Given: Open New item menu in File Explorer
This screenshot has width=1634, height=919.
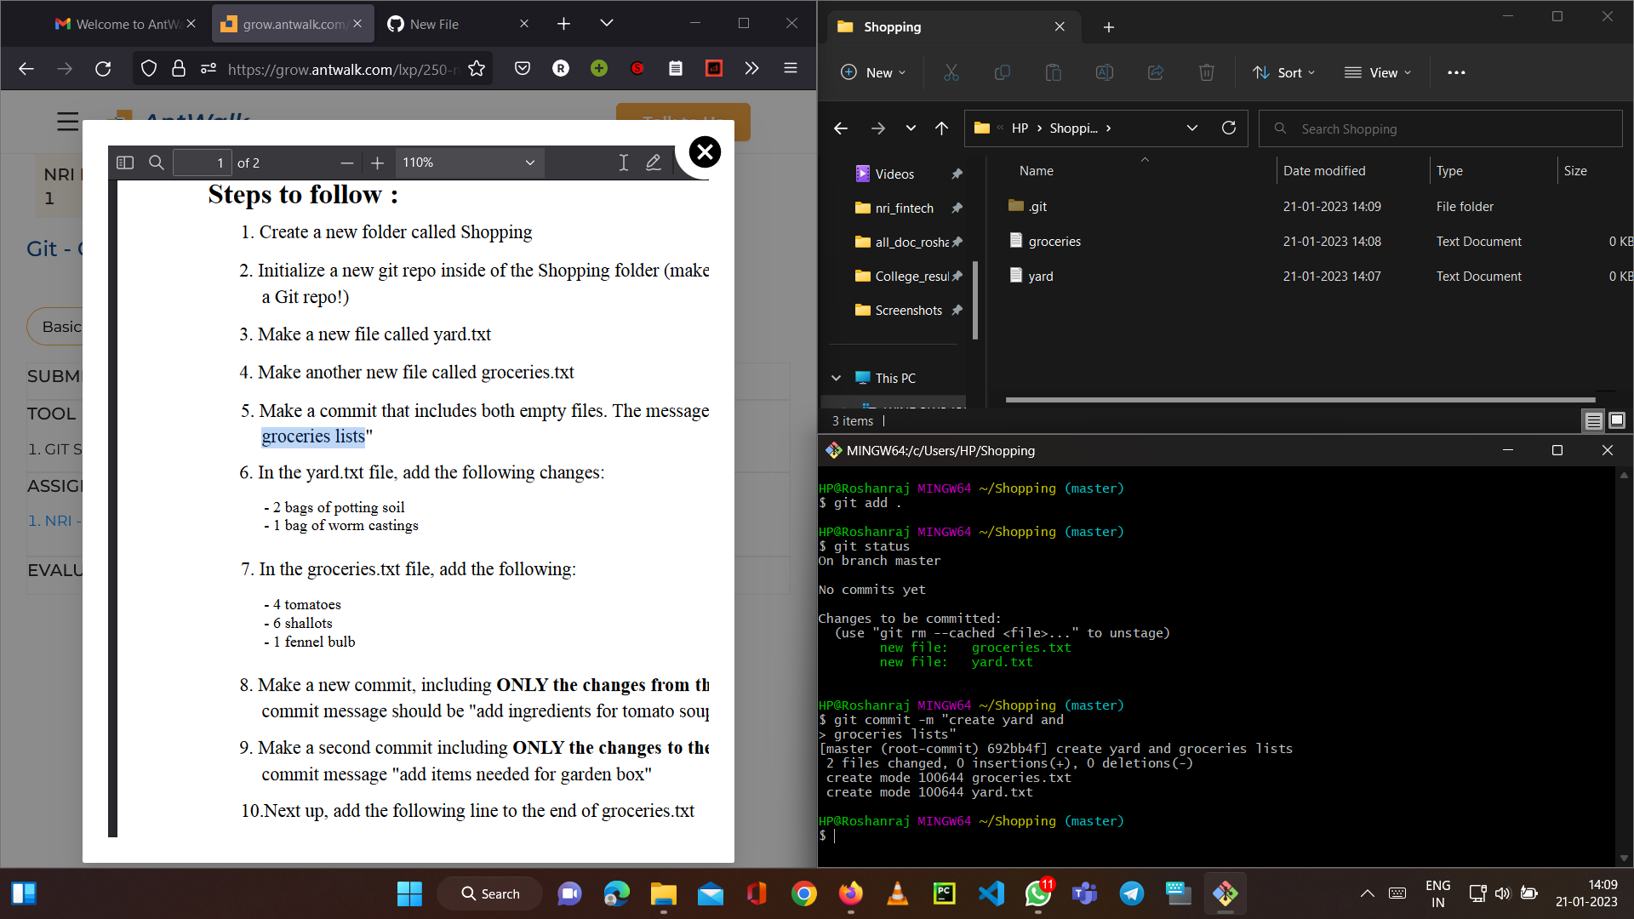Looking at the screenshot, I should pos(873,72).
